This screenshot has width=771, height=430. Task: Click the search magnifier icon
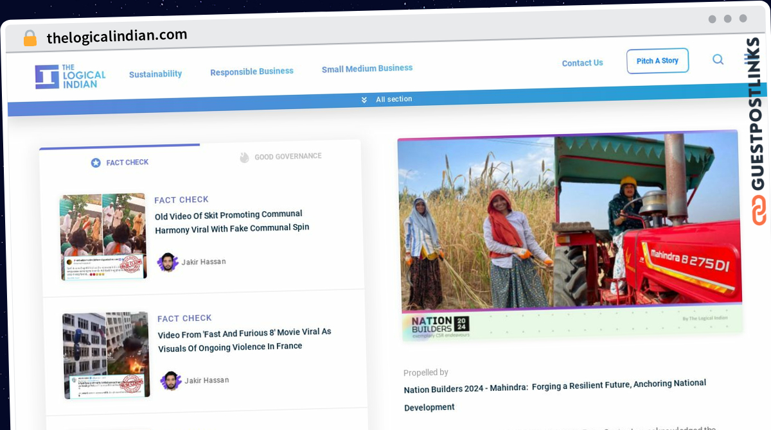(x=718, y=60)
